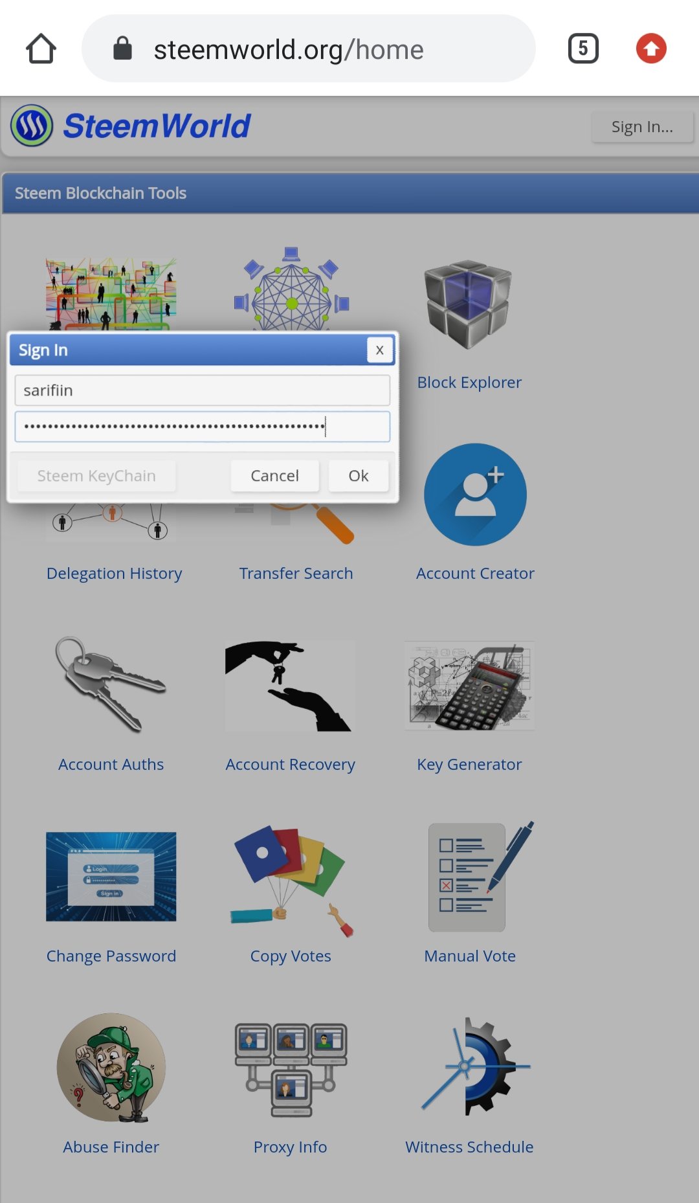
Task: Tap the steemworld.org/home address bar
Action: (x=308, y=49)
